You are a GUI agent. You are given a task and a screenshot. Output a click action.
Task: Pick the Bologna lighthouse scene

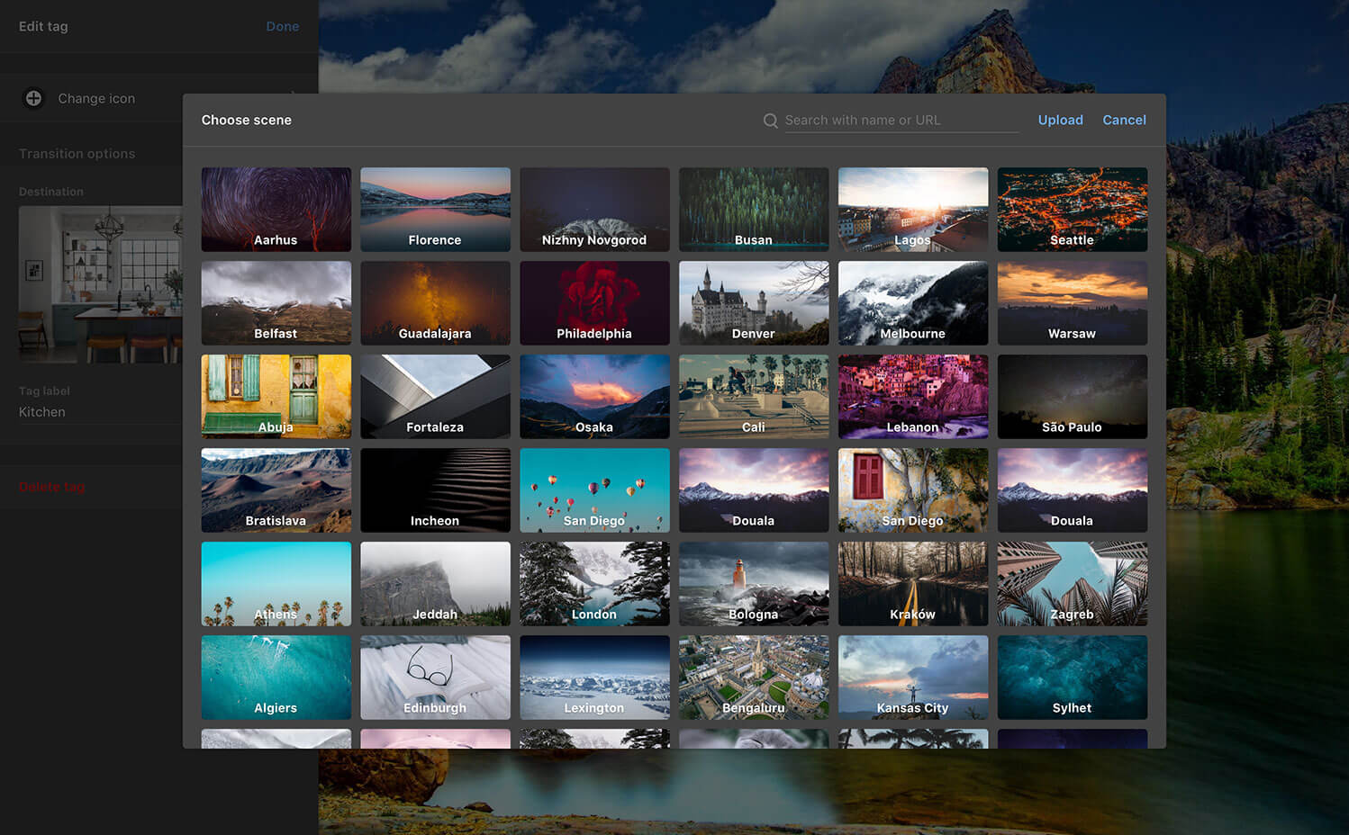coord(753,583)
